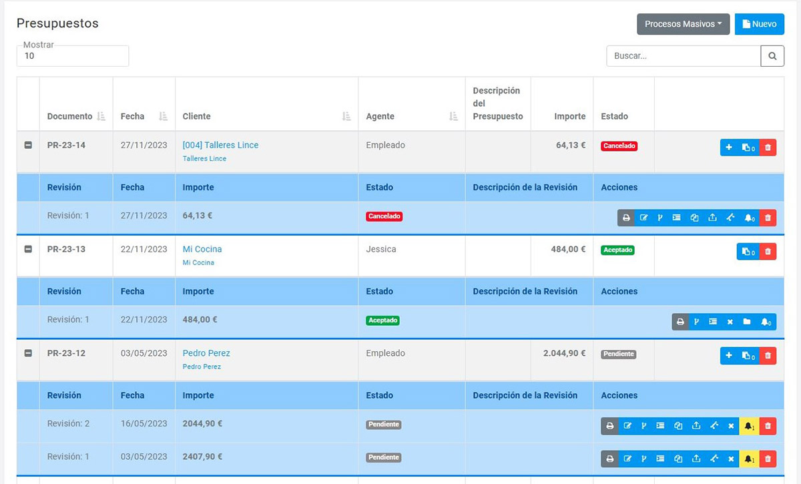The height and width of the screenshot is (484, 801).
Task: Open the Procesos Masivos dropdown
Action: coord(683,24)
